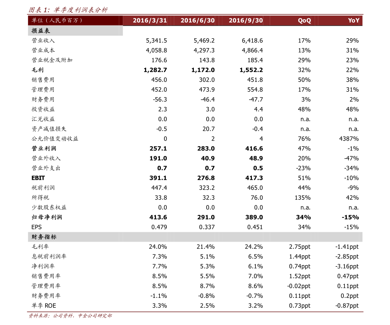Click the bold value 257.1

pos(158,148)
